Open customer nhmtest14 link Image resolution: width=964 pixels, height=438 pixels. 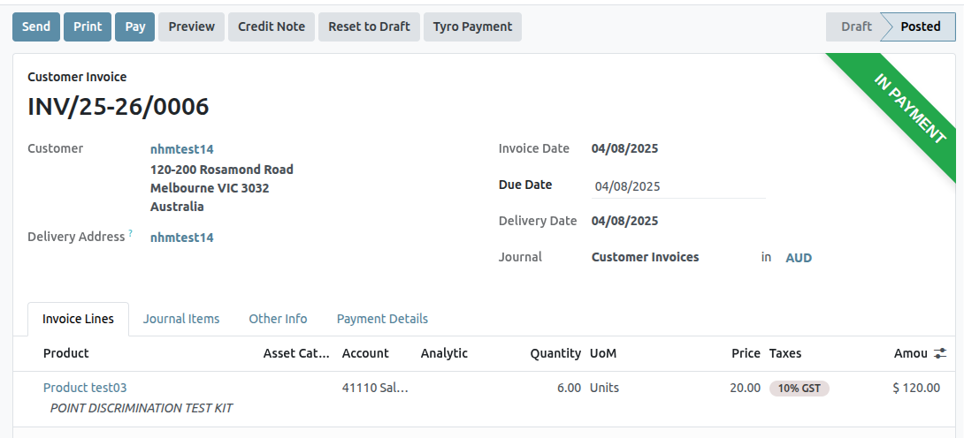point(182,149)
